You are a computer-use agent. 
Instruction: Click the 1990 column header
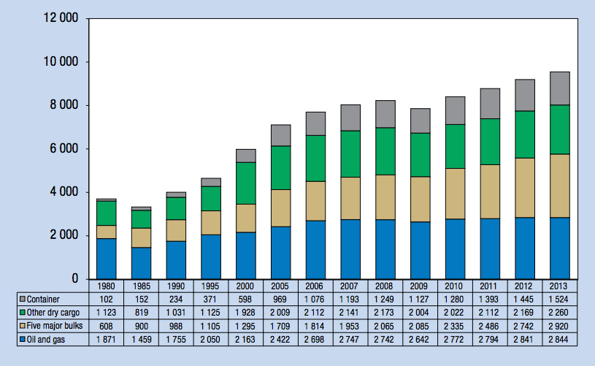coord(176,286)
